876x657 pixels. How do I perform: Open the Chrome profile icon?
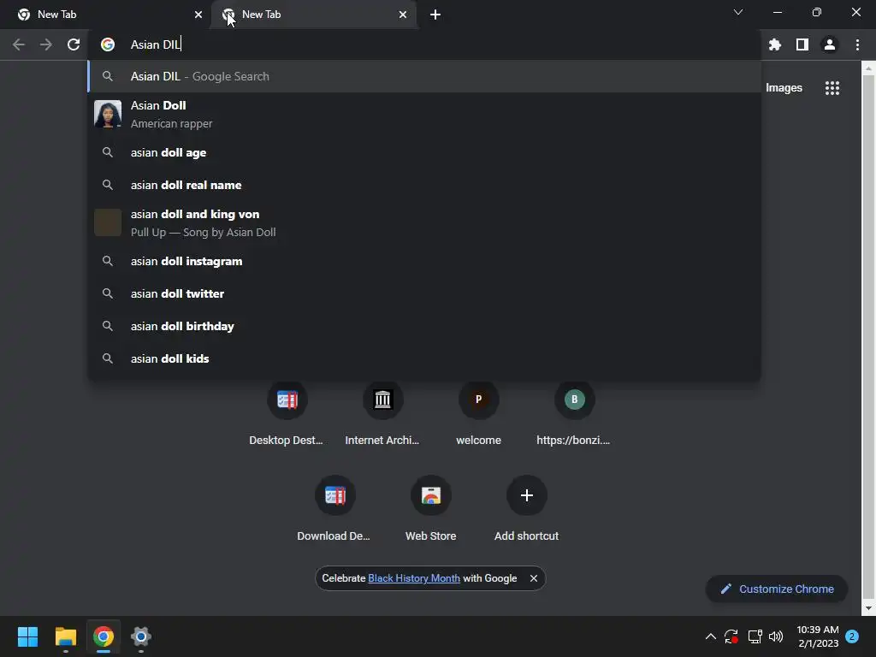point(830,44)
